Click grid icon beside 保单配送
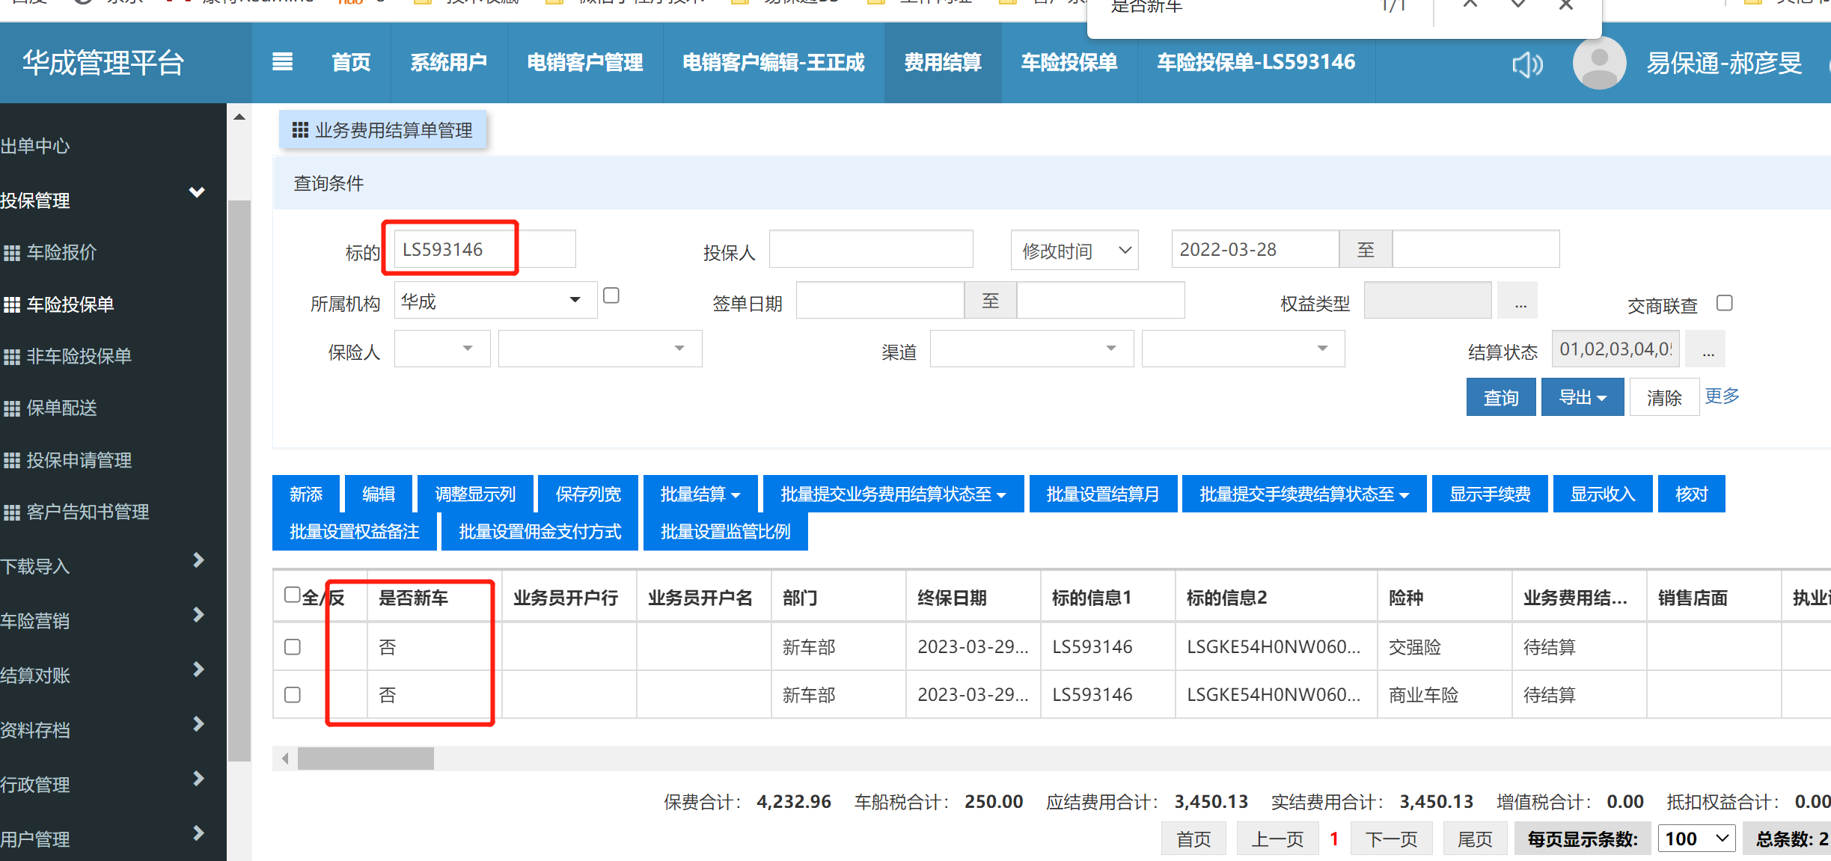 12,408
